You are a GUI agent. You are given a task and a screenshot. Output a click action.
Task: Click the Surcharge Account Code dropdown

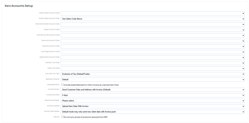(153, 52)
